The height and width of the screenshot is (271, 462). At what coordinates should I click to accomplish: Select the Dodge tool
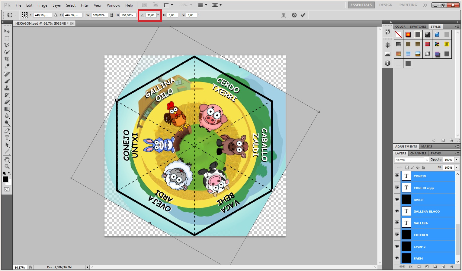click(x=7, y=123)
